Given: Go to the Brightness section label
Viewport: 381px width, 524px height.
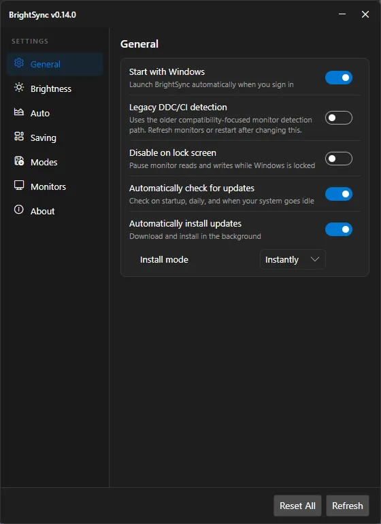Looking at the screenshot, I should point(51,89).
